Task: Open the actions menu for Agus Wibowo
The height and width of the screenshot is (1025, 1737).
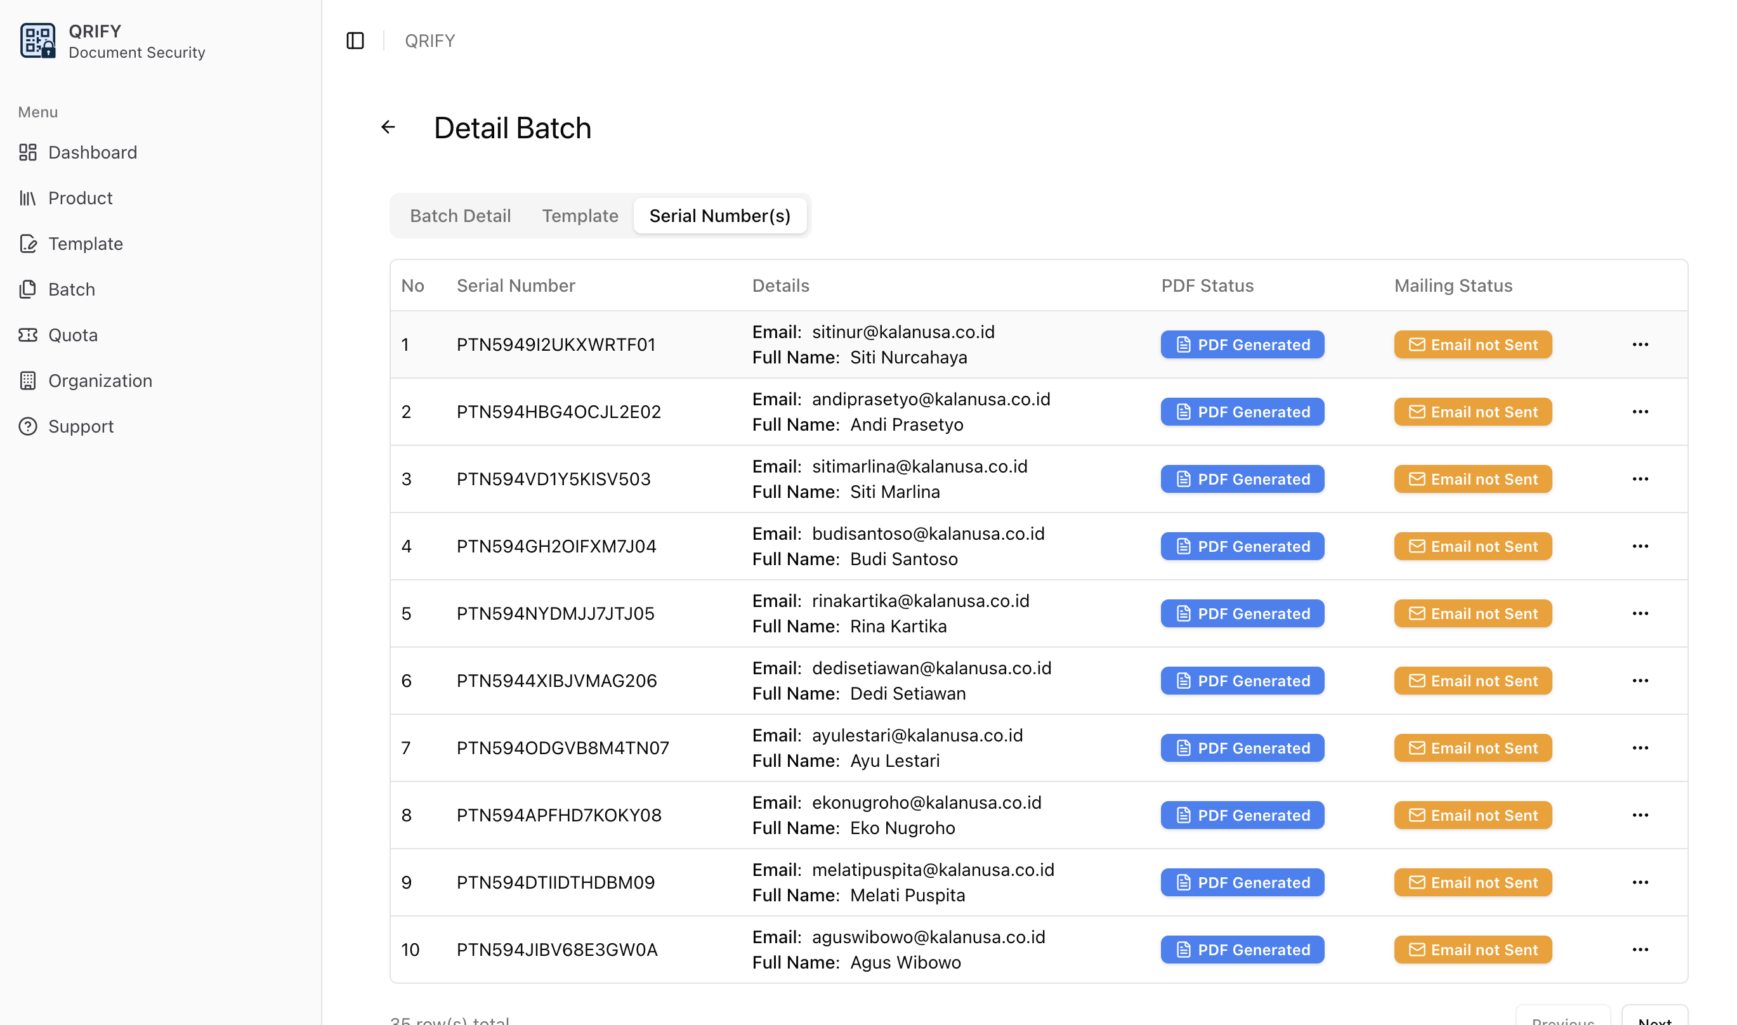Action: pyautogui.click(x=1641, y=949)
